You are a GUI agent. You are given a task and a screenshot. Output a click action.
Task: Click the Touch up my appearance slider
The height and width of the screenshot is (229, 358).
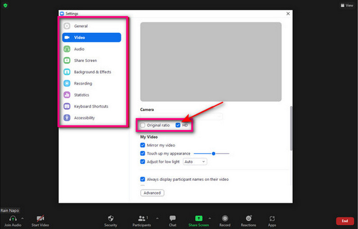tap(213, 153)
